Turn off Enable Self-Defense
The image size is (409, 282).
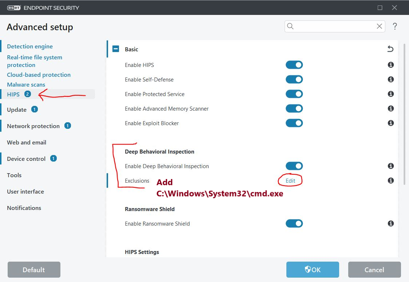coord(294,79)
